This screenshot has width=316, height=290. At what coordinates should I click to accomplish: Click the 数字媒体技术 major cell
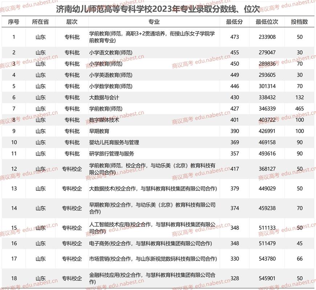click(105, 119)
